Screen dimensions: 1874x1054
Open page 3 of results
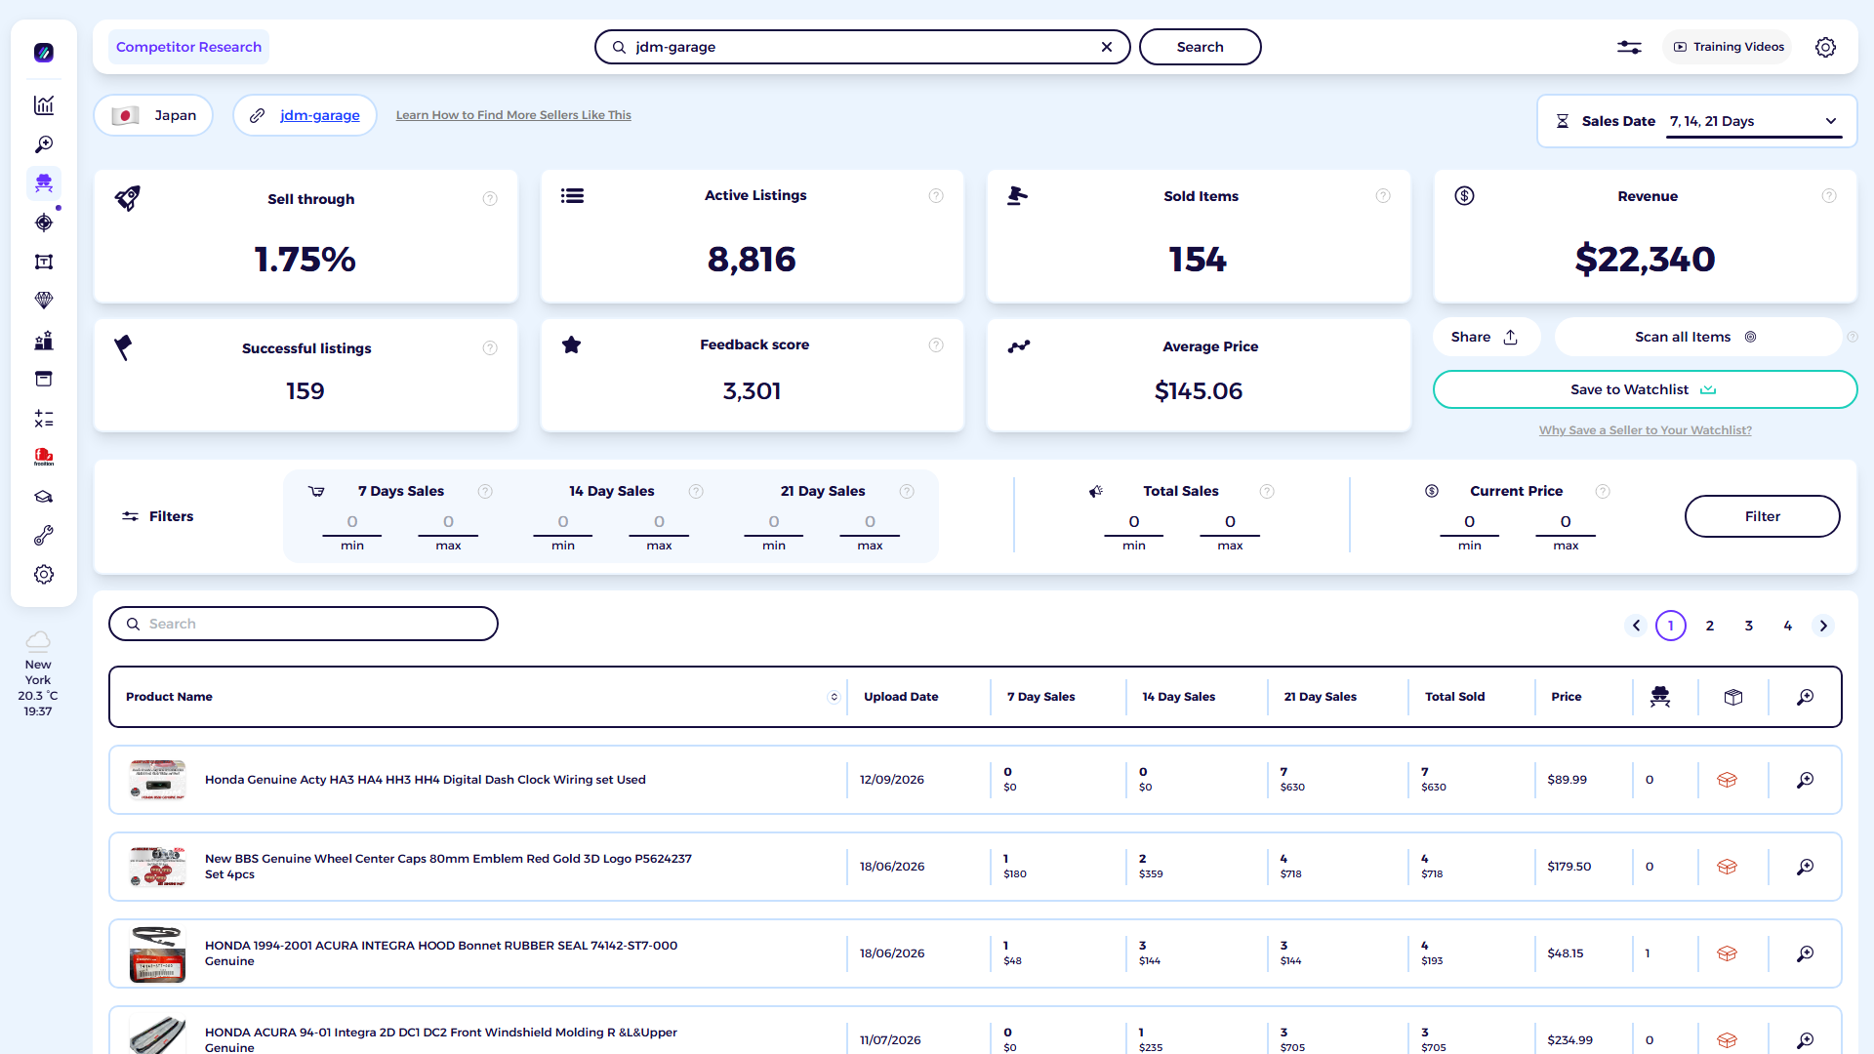(1749, 626)
